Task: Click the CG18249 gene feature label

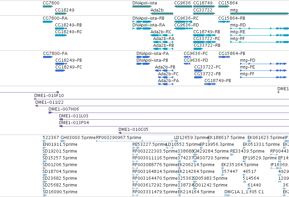Action: (x=65, y=10)
